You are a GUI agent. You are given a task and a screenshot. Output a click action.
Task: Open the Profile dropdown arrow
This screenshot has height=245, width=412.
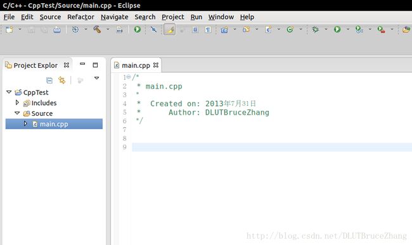pyautogui.click(x=370, y=29)
